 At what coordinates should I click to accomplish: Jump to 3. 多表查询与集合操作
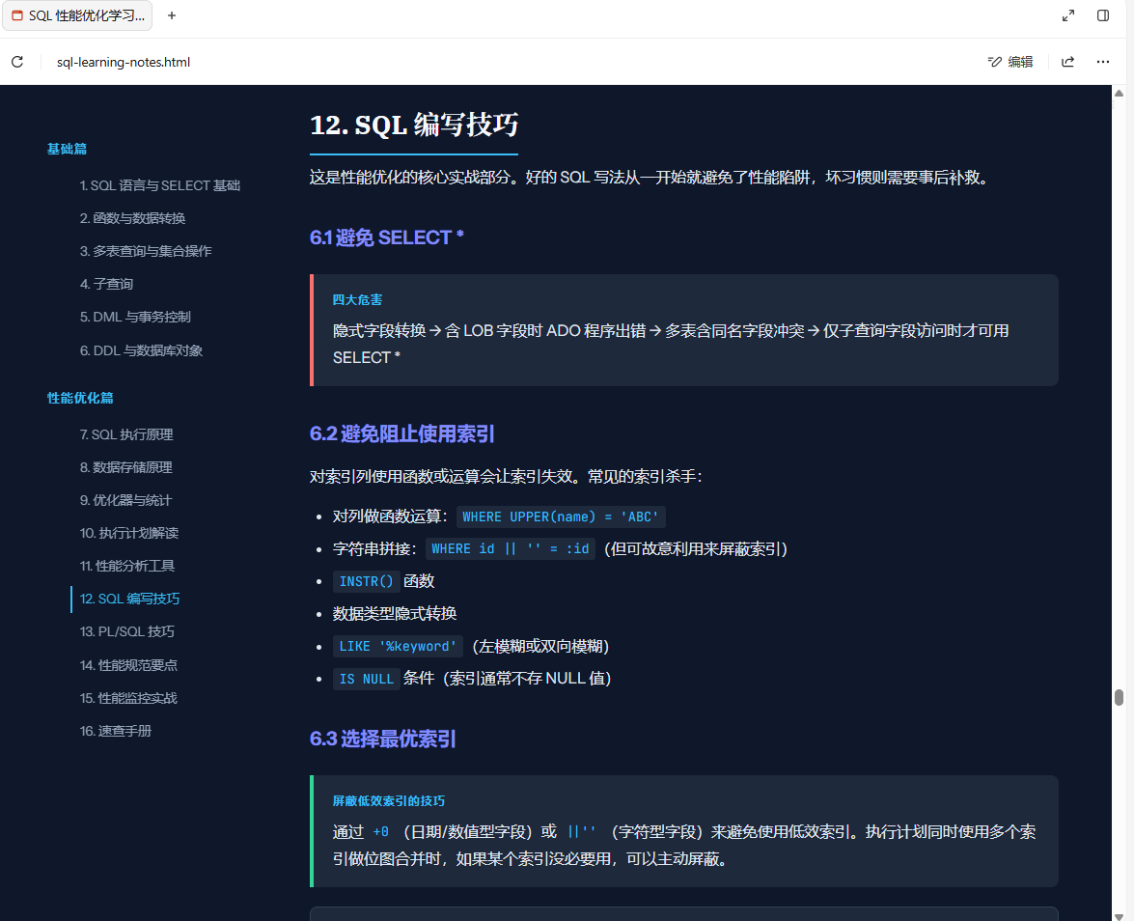click(146, 251)
